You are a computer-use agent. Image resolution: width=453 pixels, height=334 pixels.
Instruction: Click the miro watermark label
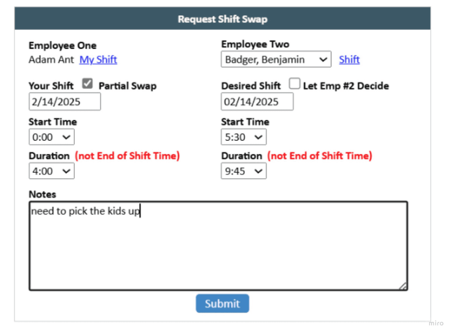(x=436, y=322)
